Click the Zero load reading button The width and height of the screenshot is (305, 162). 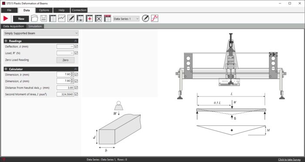click(x=65, y=60)
